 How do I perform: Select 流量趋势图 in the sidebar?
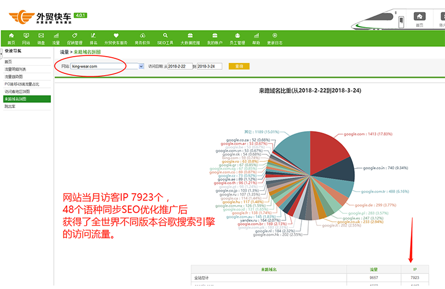coord(14,76)
